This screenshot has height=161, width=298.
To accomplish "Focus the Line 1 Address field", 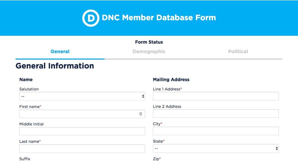I will (x=216, y=96).
